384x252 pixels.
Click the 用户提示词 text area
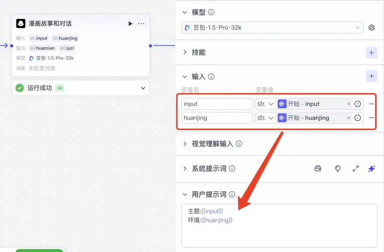point(279,226)
